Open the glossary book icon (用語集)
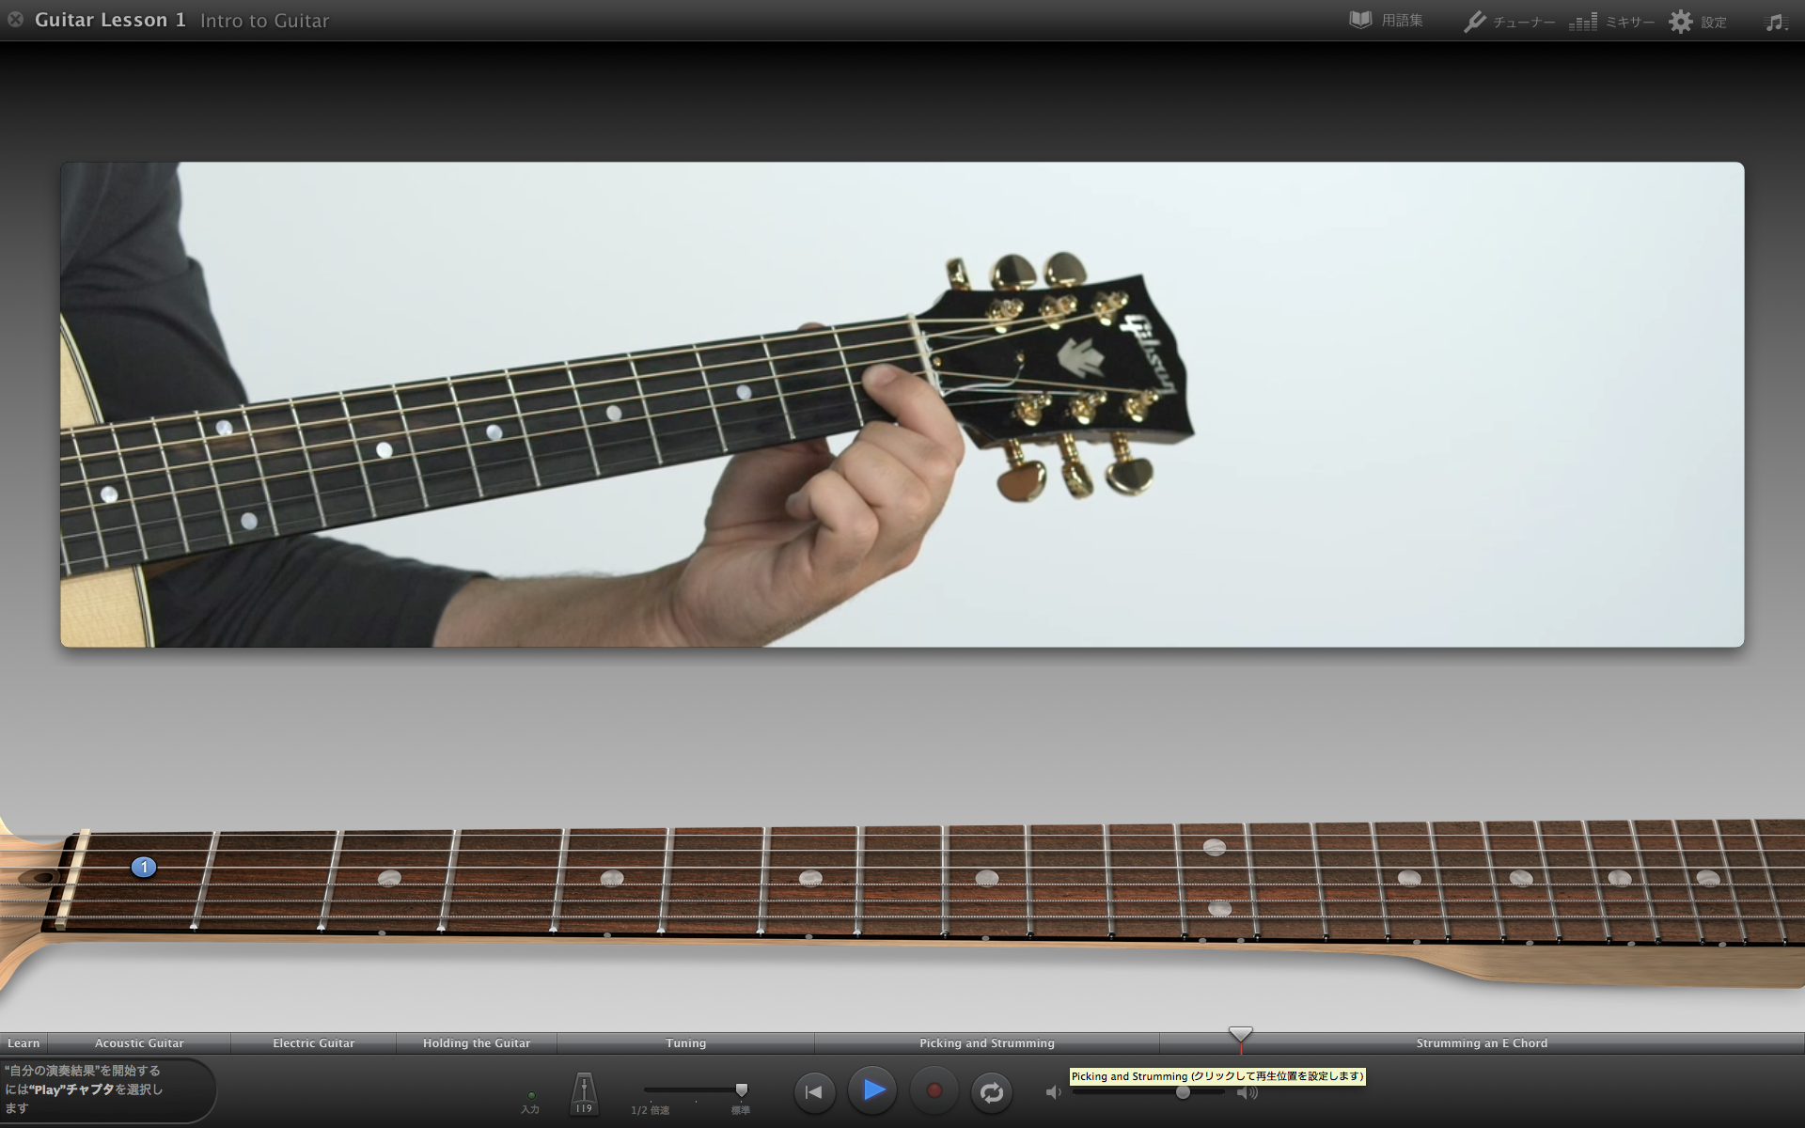Viewport: 1805px width, 1128px height. [x=1360, y=20]
